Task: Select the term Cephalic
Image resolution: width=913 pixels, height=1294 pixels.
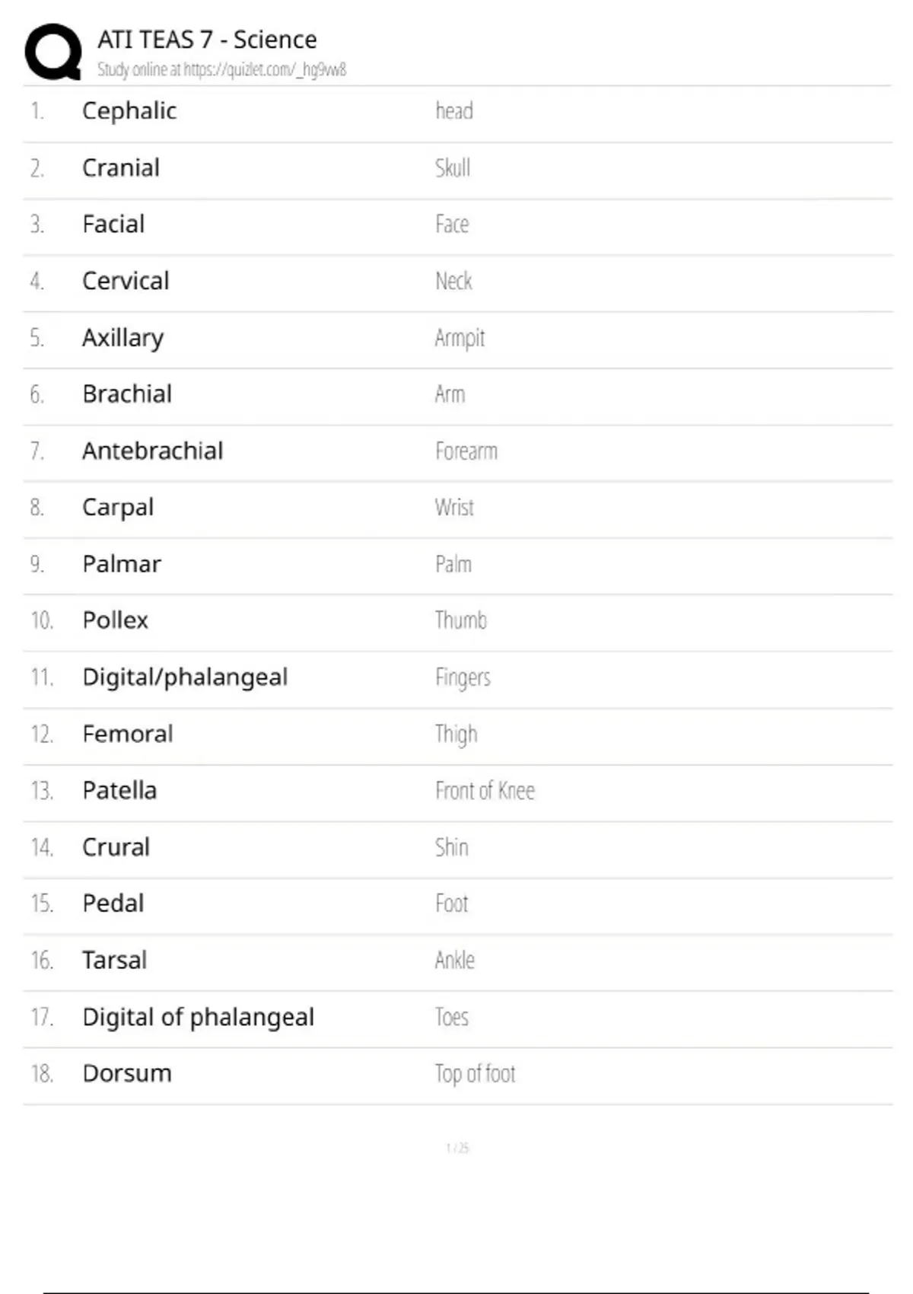Action: tap(129, 111)
